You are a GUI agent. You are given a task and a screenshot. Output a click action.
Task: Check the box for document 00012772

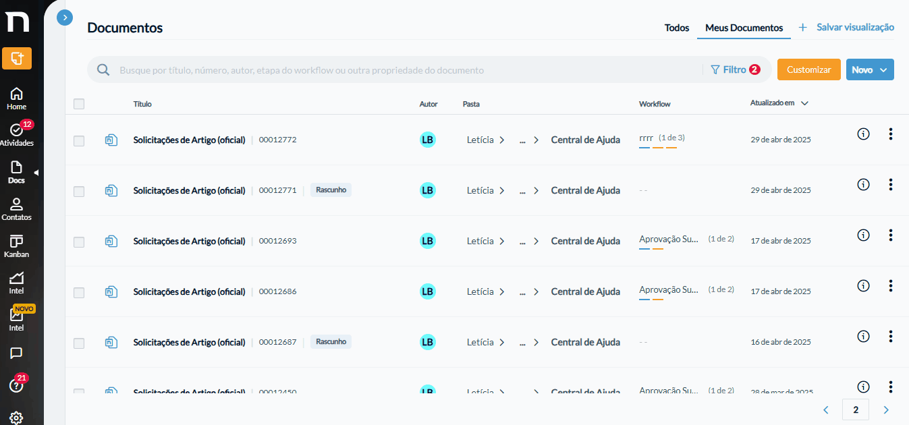(79, 140)
